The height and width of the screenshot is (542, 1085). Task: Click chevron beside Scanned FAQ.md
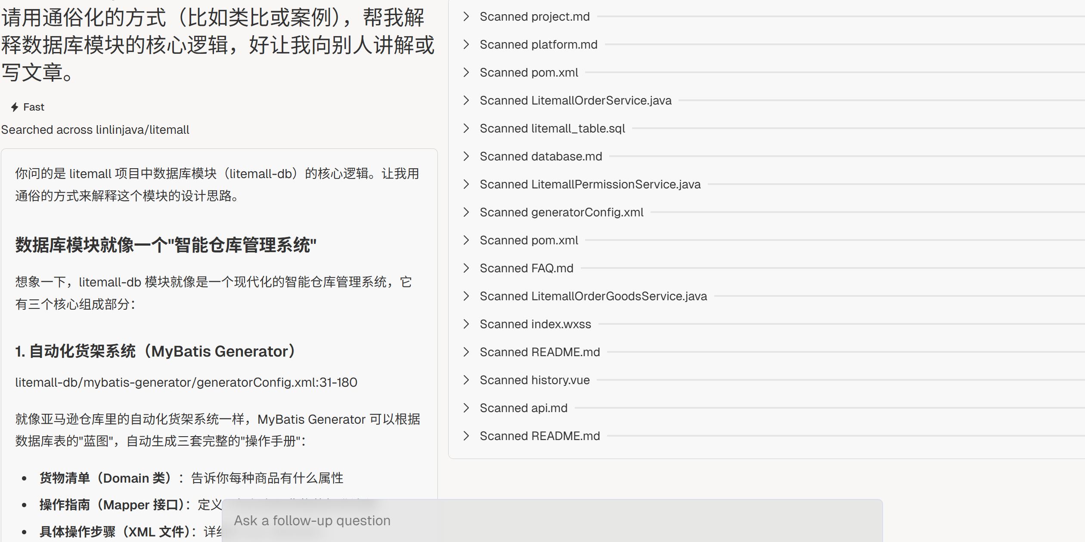click(466, 268)
